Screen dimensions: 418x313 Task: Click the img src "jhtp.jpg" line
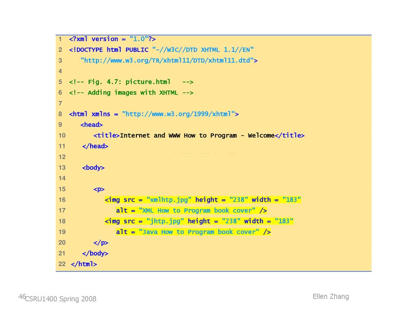click(x=199, y=221)
